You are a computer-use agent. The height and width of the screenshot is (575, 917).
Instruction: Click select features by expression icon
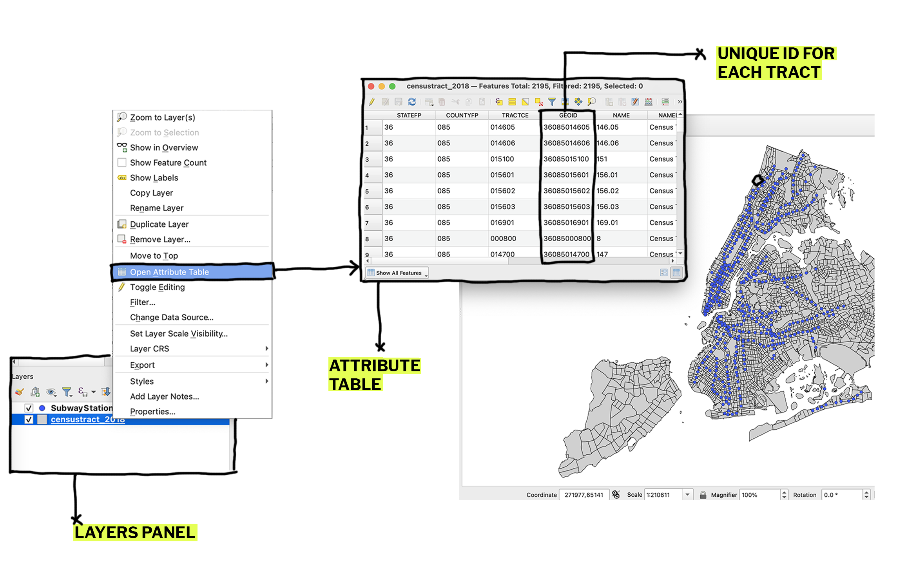pyautogui.click(x=499, y=102)
